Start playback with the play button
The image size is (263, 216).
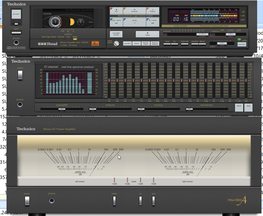point(134,22)
